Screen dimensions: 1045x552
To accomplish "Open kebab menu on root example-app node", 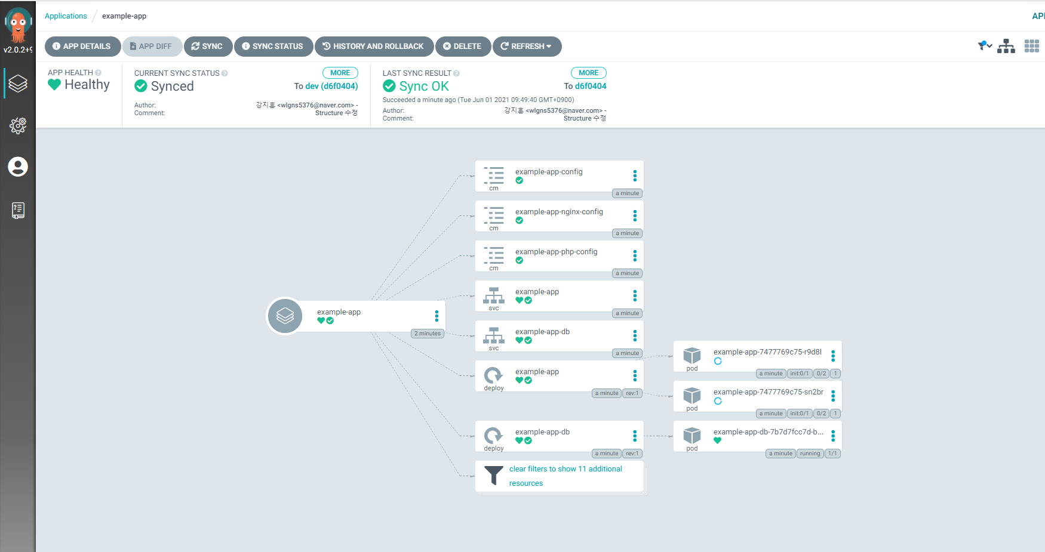I will coord(437,316).
